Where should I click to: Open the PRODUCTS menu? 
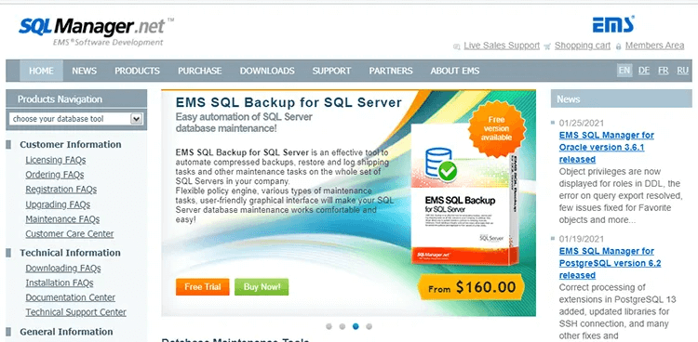coord(137,71)
